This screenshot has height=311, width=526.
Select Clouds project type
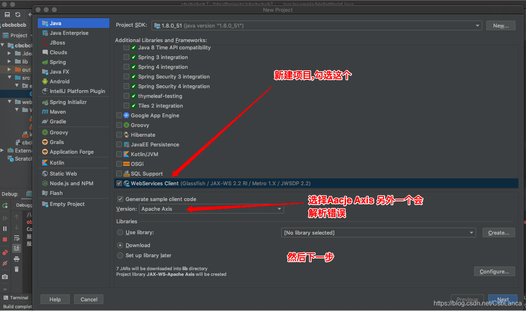[73, 52]
